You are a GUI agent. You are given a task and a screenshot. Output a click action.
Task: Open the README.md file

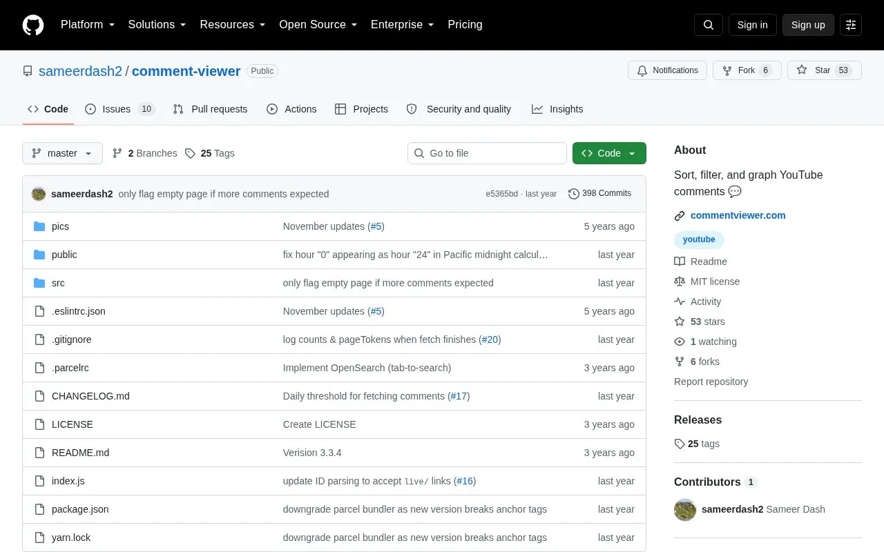tap(80, 453)
